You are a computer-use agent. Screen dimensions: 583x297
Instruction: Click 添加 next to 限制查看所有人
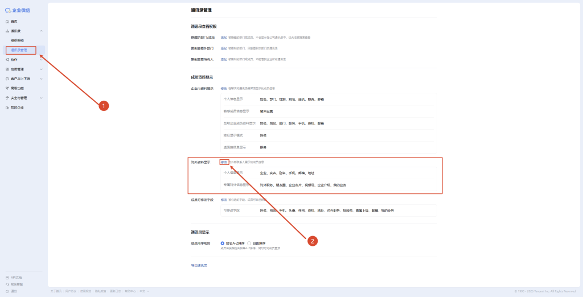(x=224, y=60)
